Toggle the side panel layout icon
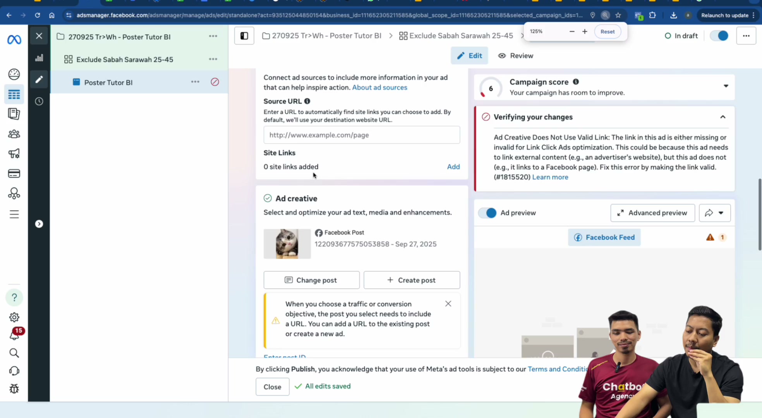This screenshot has width=762, height=418. 244,36
